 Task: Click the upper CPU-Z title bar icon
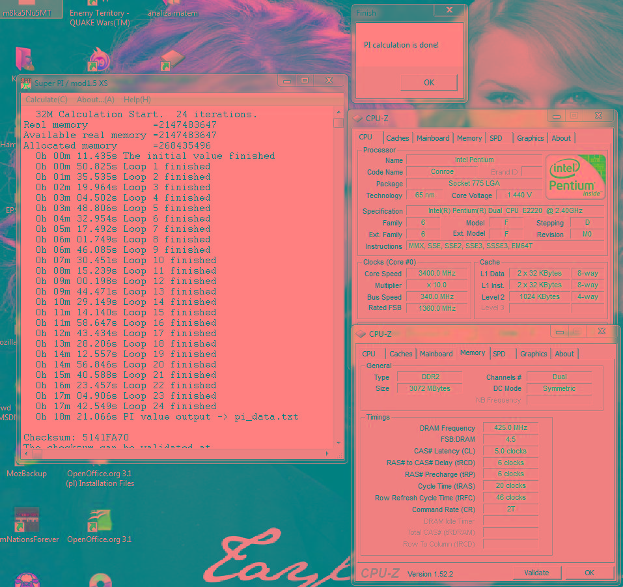pos(357,119)
